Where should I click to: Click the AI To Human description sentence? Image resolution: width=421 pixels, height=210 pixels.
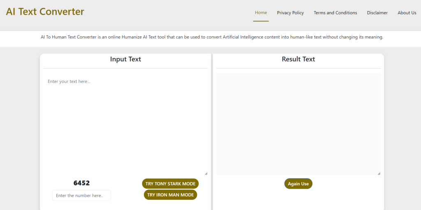pyautogui.click(x=212, y=37)
